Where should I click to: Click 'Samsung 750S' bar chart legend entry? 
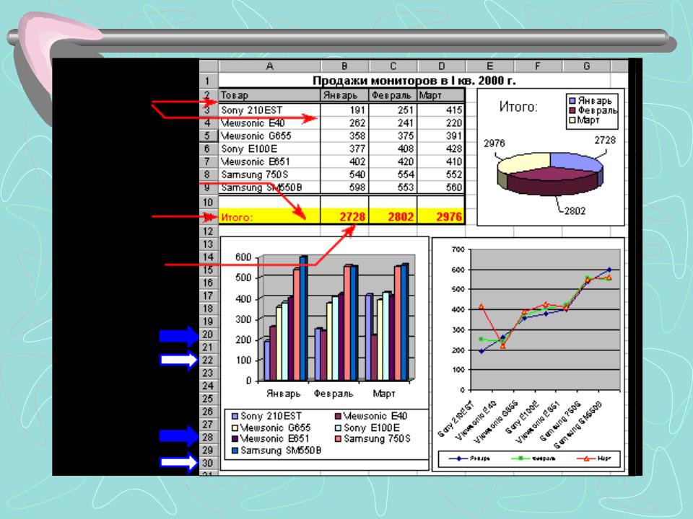[x=372, y=439]
